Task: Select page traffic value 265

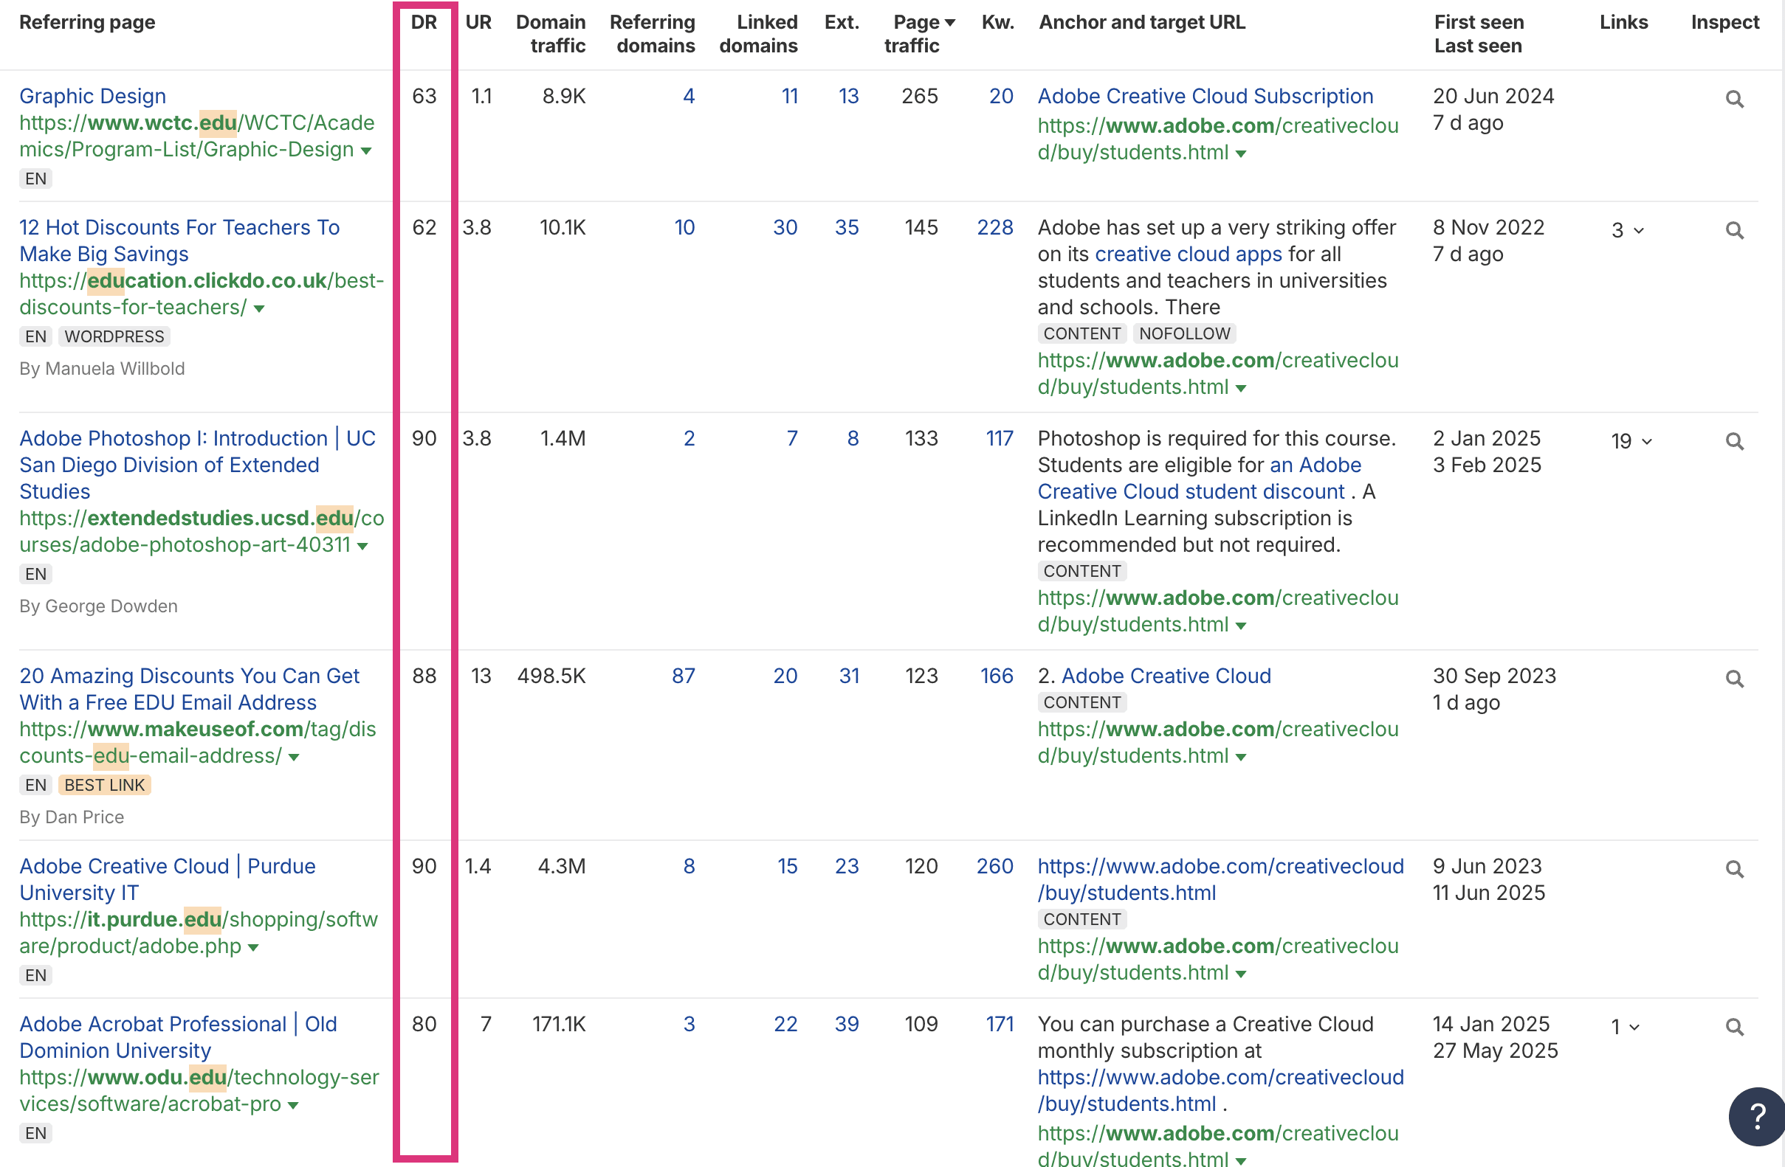Action: point(920,96)
